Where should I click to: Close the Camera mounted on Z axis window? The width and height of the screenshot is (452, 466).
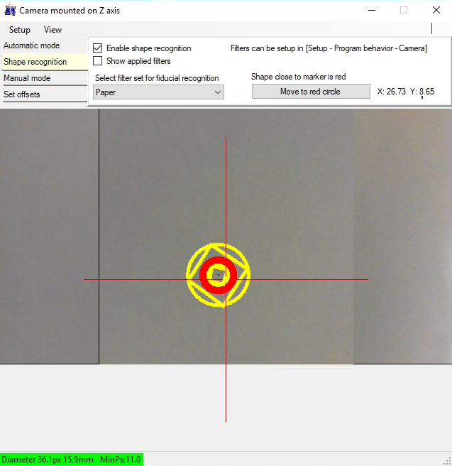[x=436, y=11]
